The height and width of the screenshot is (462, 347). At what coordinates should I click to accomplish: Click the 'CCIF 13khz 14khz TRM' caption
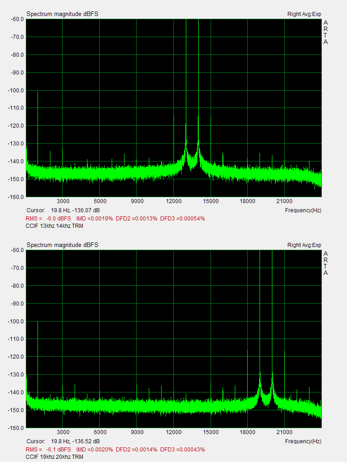54,226
